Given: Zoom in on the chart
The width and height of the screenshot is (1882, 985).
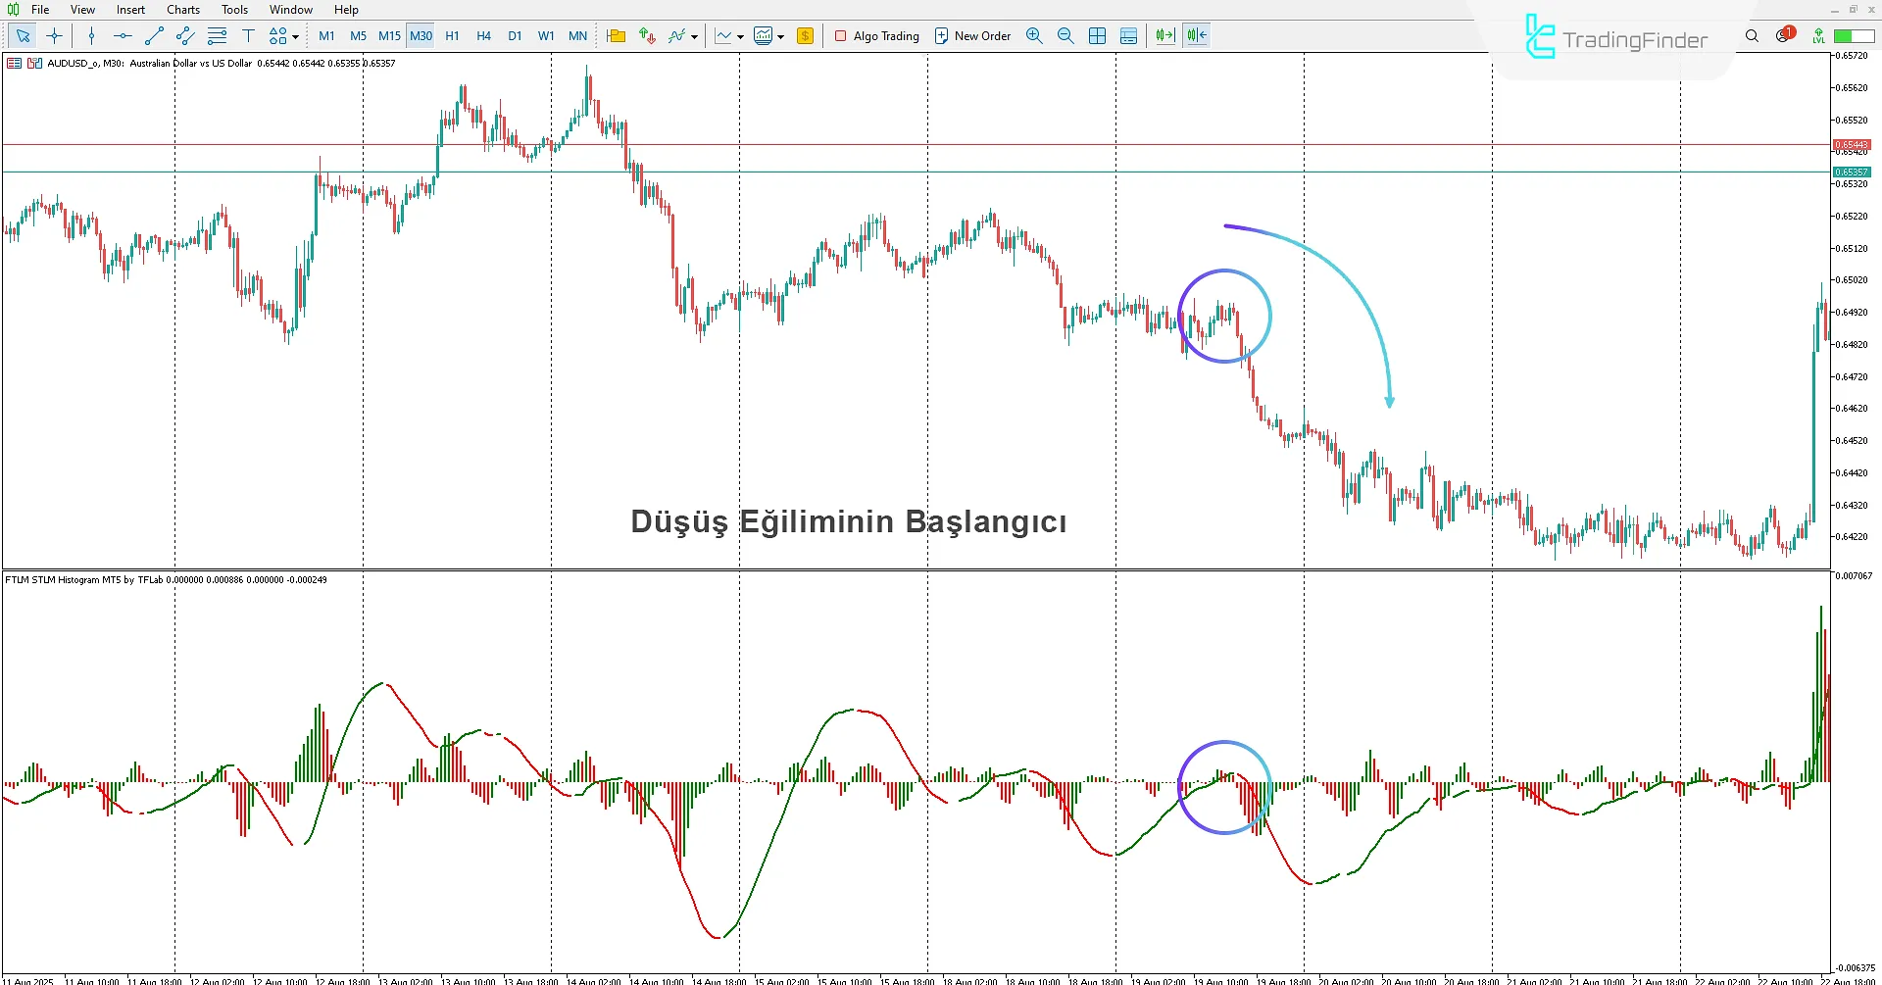Looking at the screenshot, I should pos(1034,35).
